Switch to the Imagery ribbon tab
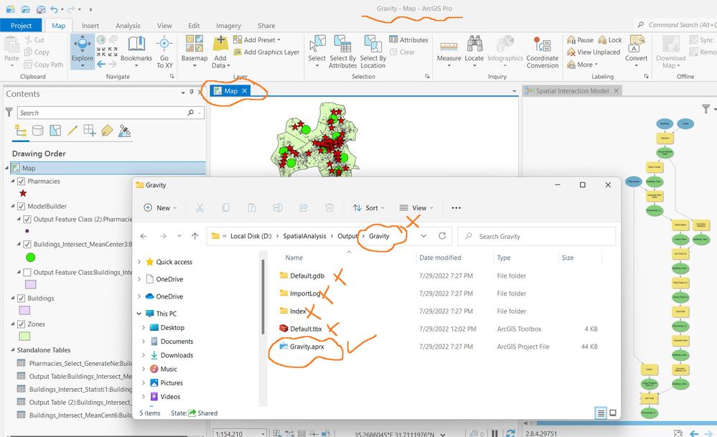Screen dimensions: 717x437 (228, 26)
